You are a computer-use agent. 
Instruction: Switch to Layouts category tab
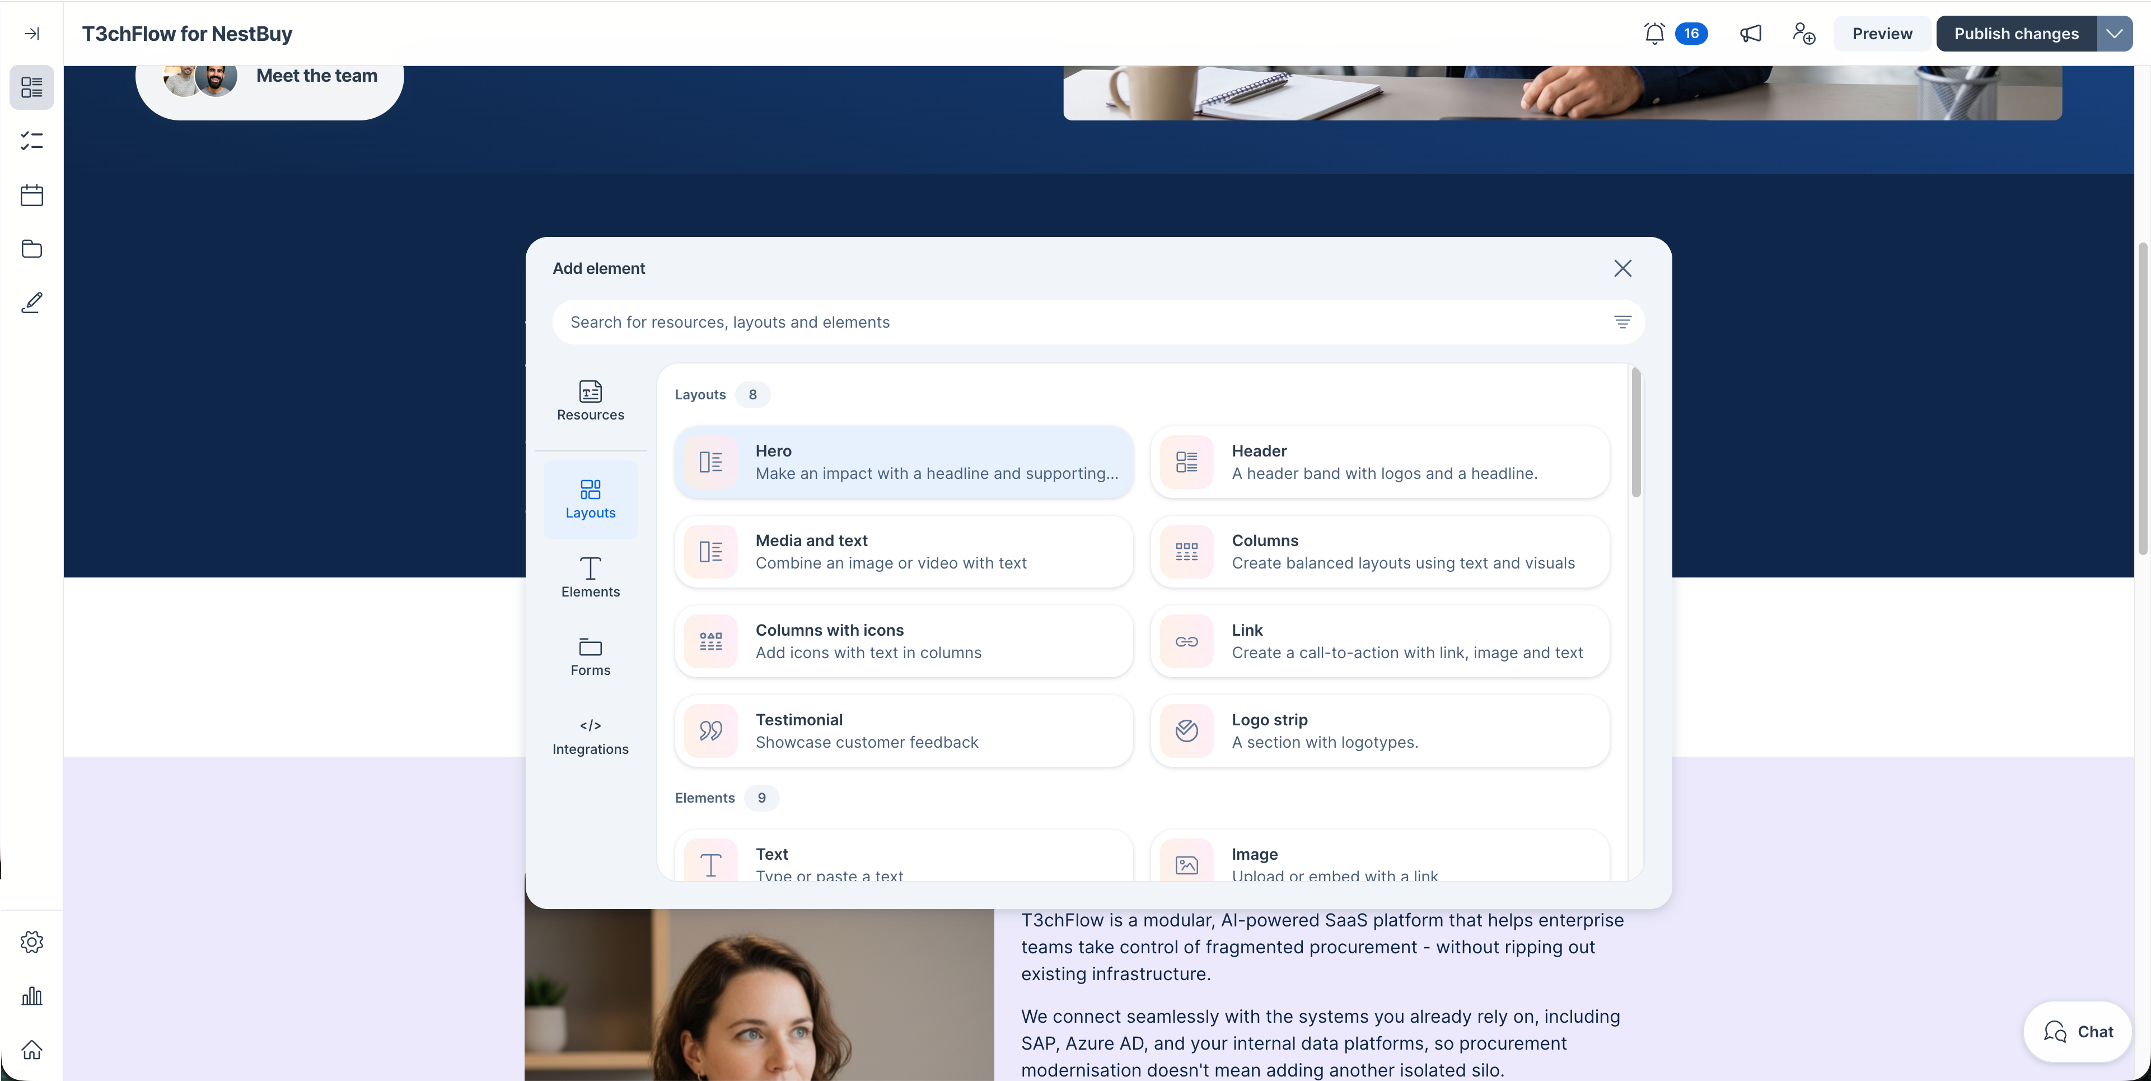click(590, 498)
